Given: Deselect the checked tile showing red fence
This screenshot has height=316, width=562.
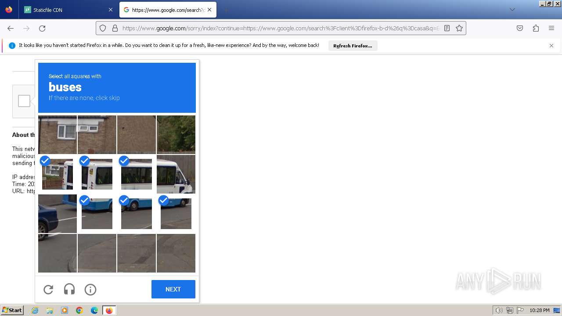Looking at the screenshot, I should (58, 174).
